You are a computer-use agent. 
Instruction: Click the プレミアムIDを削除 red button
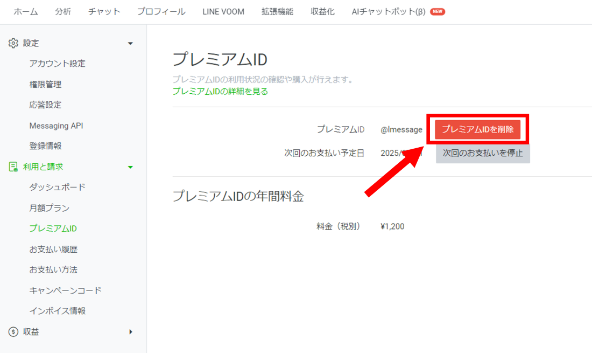[x=477, y=129]
